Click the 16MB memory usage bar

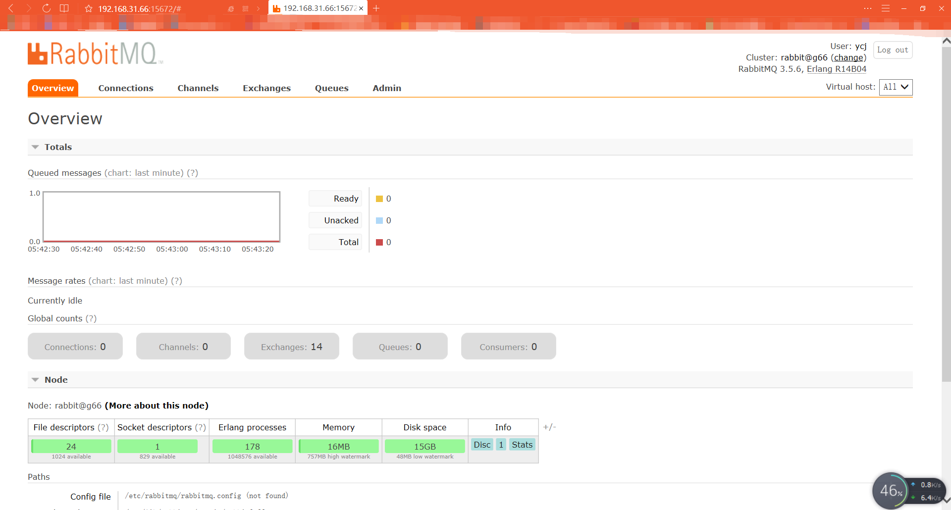(339, 446)
